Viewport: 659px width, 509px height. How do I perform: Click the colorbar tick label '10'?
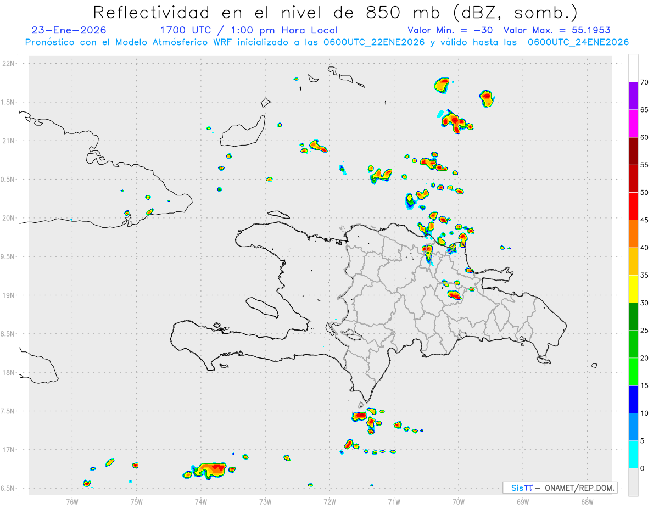pyautogui.click(x=645, y=413)
